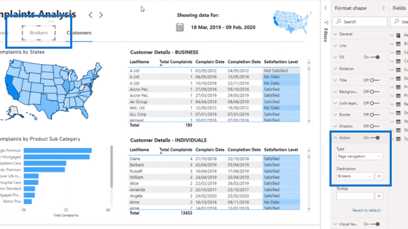The height and width of the screenshot is (229, 408).
Task: Click the right chevron next to Format shape
Action: tap(383, 8)
